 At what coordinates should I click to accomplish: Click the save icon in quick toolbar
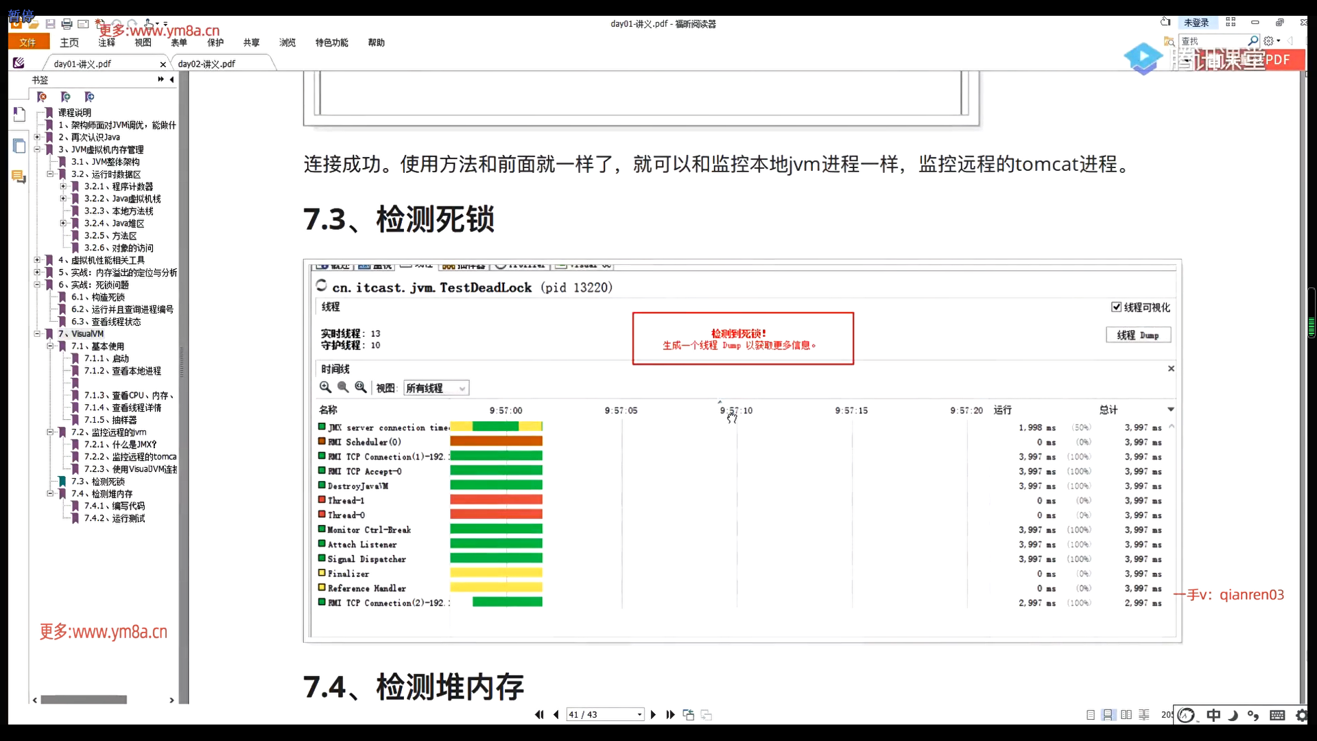click(50, 24)
